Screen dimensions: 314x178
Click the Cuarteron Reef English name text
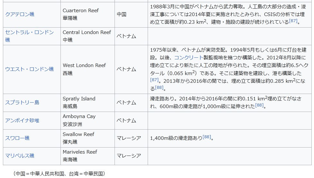pos(81,11)
